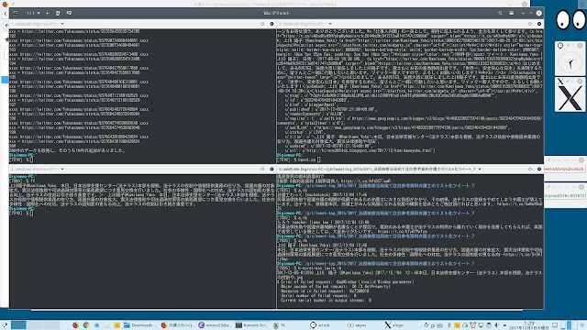Click the xclock analog clock face

[570, 63]
